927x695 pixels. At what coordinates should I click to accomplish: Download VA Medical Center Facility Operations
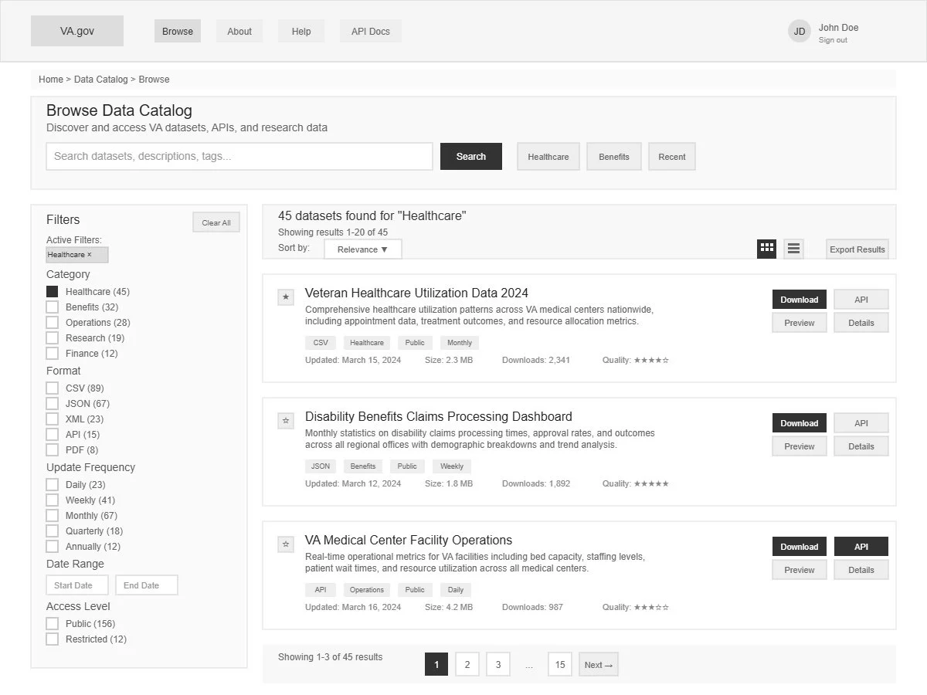[800, 547]
